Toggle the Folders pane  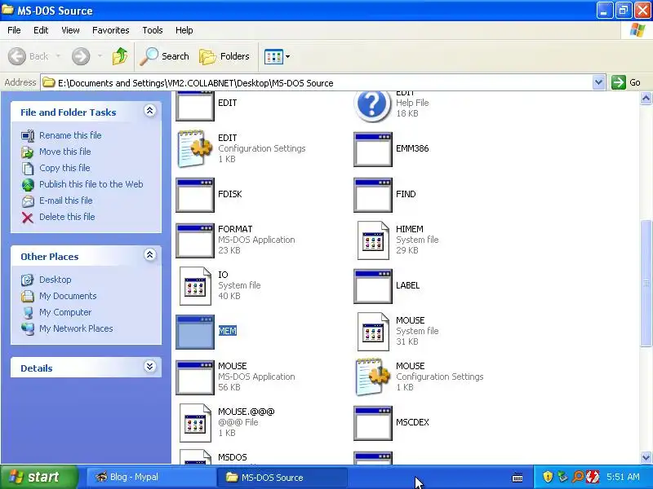[224, 56]
